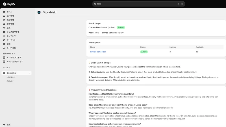Open 顧客管理 in the sidebar

10,24
